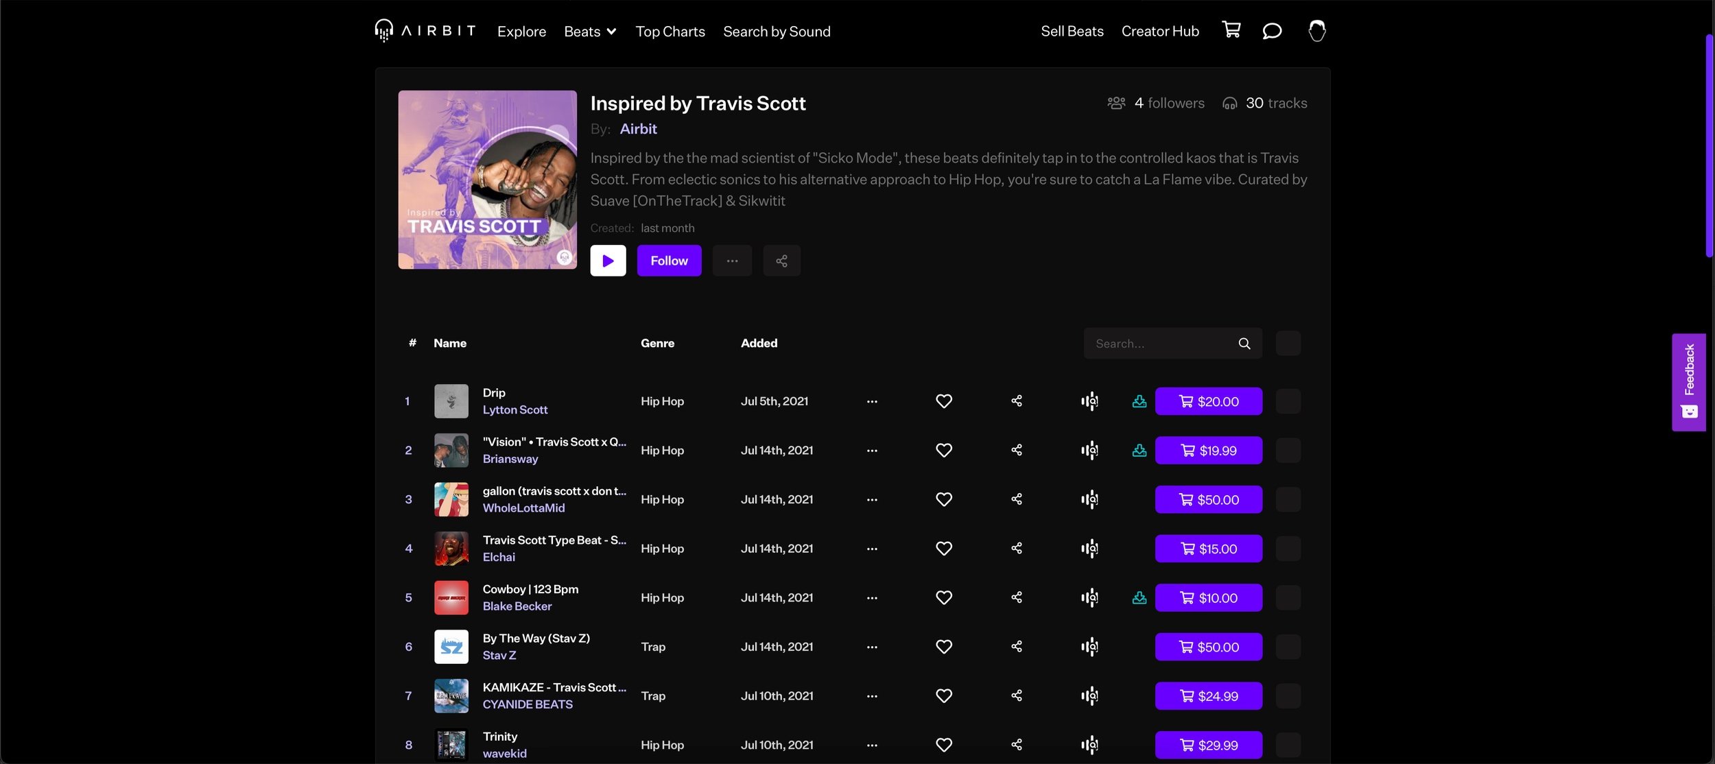
Task: Select the Drip track checkbox
Action: coord(1288,401)
